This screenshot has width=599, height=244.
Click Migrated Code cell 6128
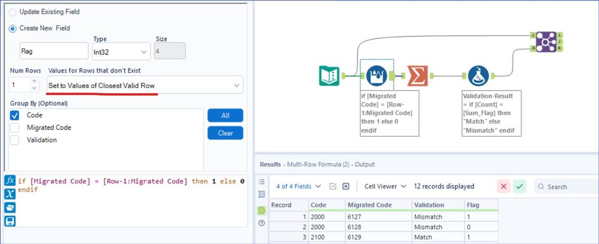(378, 227)
